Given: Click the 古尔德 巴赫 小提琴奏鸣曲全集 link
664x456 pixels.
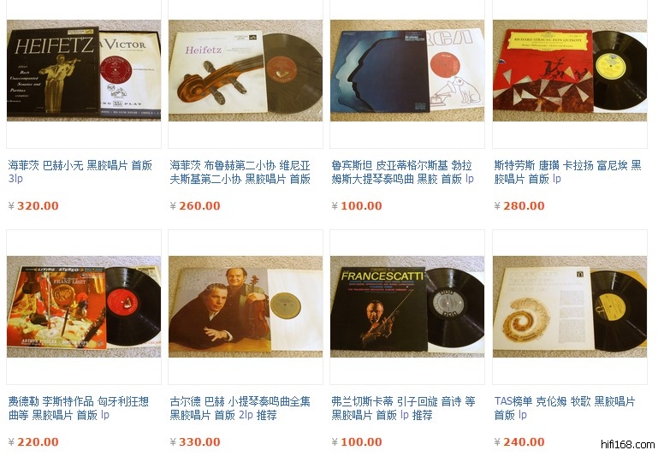Looking at the screenshot, I should pos(240,408).
